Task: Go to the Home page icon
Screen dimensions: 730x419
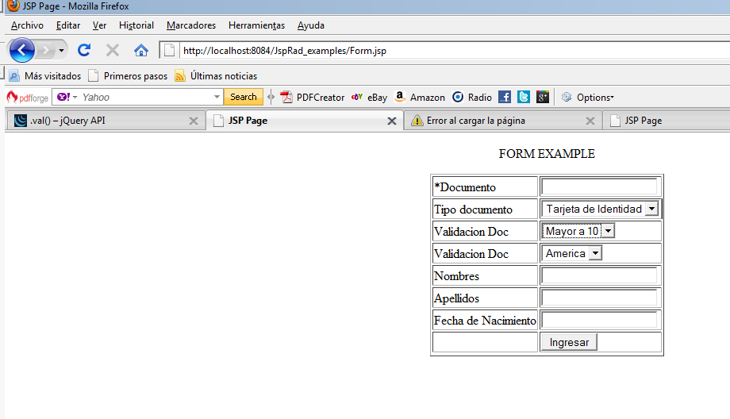Action: [x=141, y=50]
